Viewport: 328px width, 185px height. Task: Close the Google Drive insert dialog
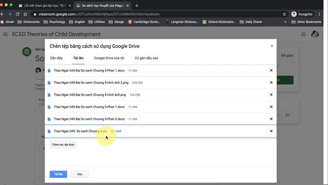point(272,46)
